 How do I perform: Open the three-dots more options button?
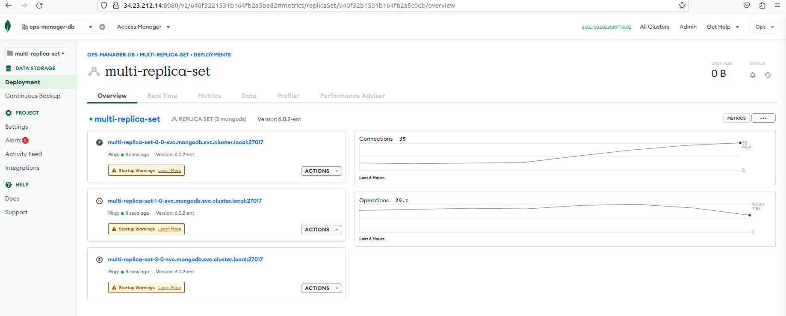[763, 118]
